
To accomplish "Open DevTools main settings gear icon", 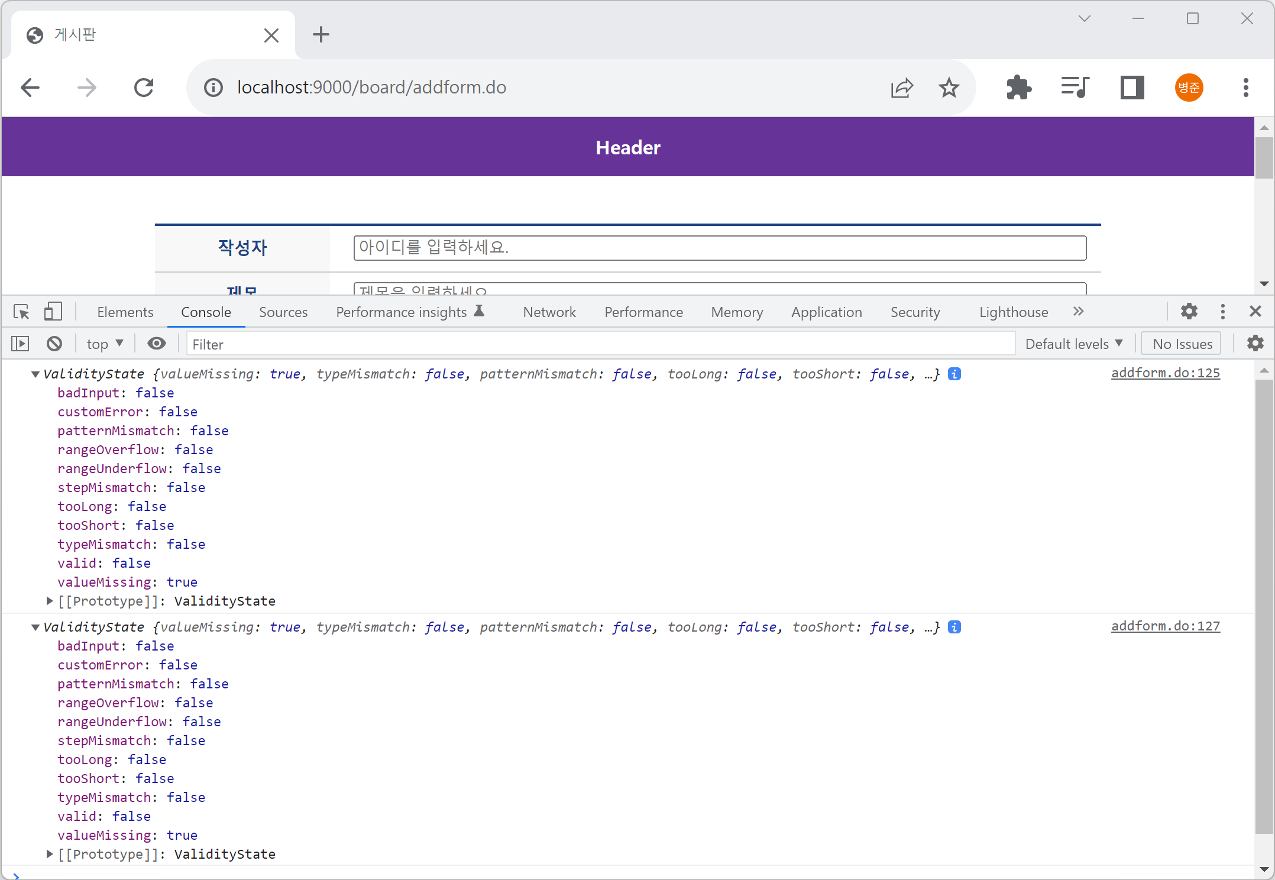I will [1189, 312].
